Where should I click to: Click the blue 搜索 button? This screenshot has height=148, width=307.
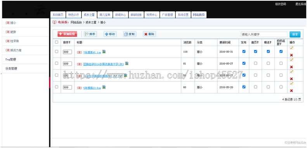295,34
